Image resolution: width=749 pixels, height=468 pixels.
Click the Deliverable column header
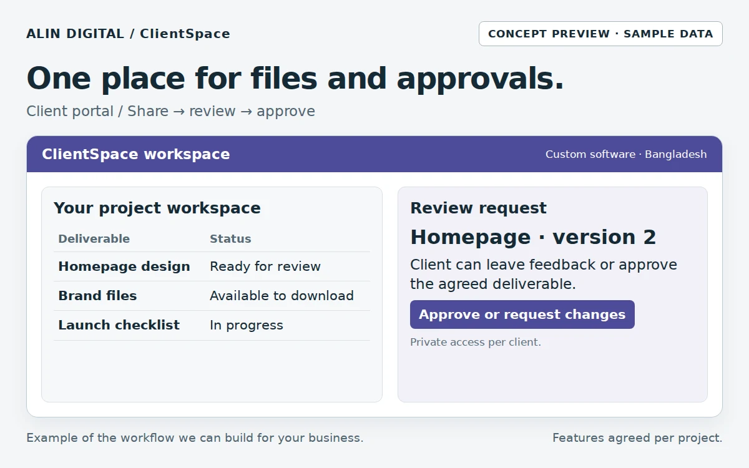[94, 238]
